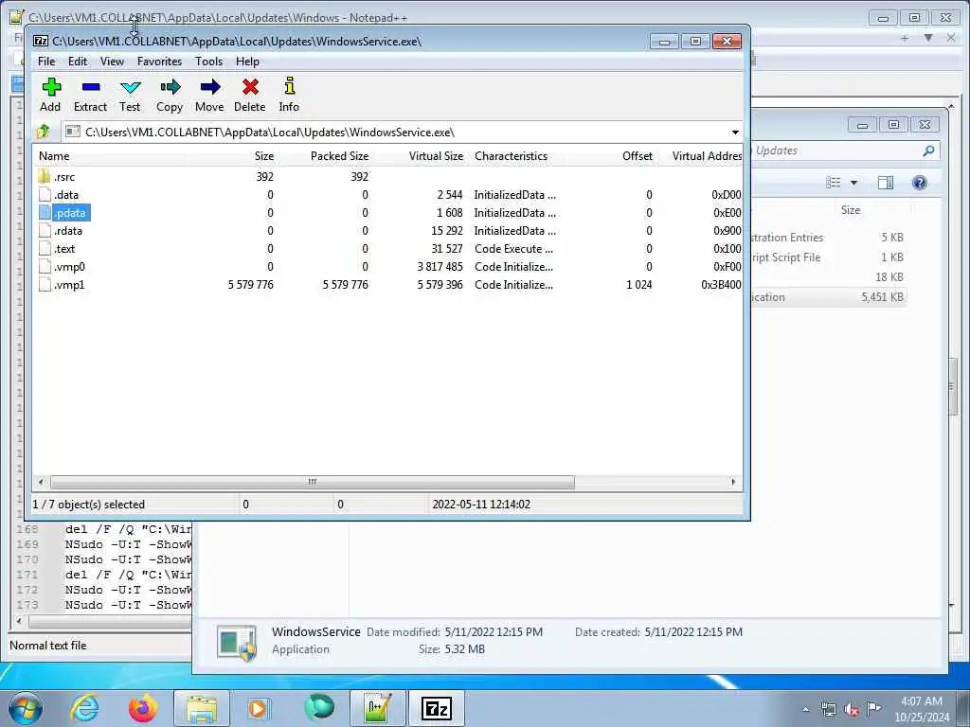This screenshot has height=727, width=970.
Task: Click the Delete red X icon
Action: (x=250, y=95)
